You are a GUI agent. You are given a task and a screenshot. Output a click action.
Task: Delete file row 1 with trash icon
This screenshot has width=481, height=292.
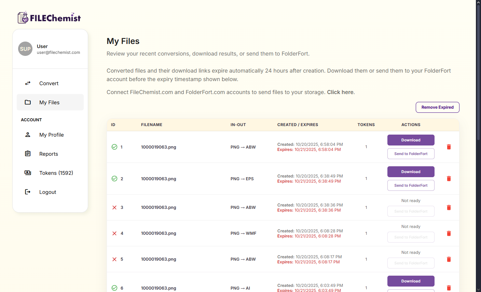coord(449,147)
